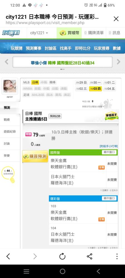Click the city1221 profile avatar
This screenshot has width=125, height=278.
(10, 86)
